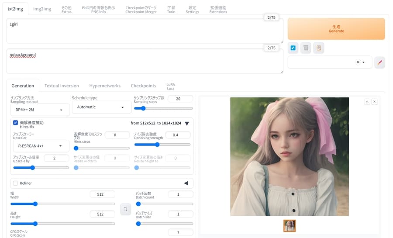Open the Extras tab
Viewport: 393px width, 238px height.
coord(66,10)
